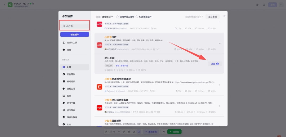This screenshot has width=286, height=137.
Task: Open the 小红书提取 plugin logo
Action: 99,45
